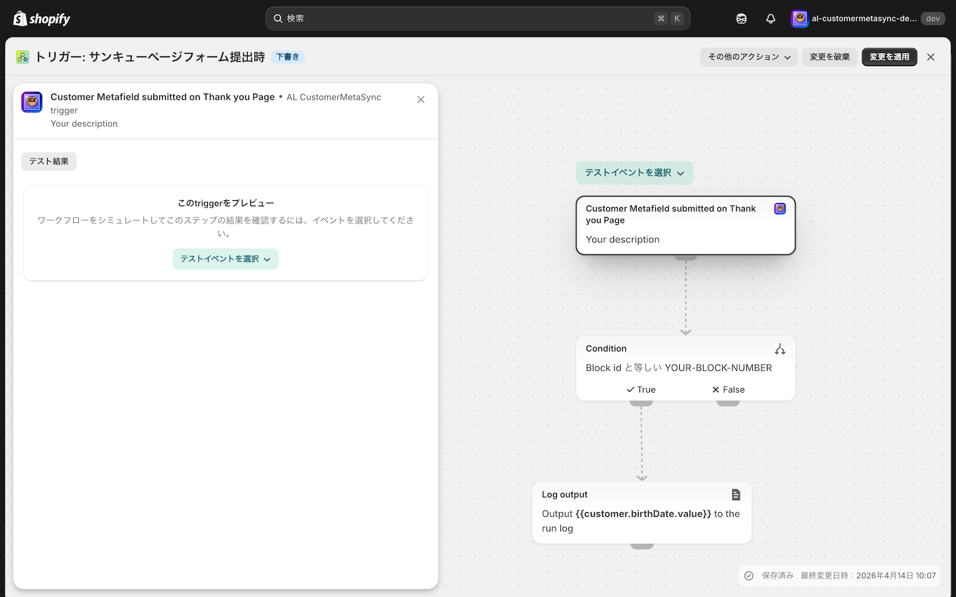Open テストイベントを選択 dropdown on canvas
Viewport: 956px width, 597px height.
(635, 172)
